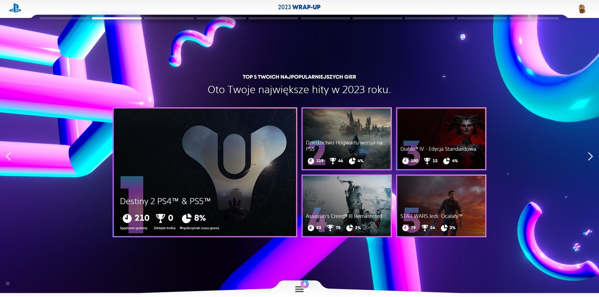
Task: Jump to the fifth progress segment
Action: (273, 18)
